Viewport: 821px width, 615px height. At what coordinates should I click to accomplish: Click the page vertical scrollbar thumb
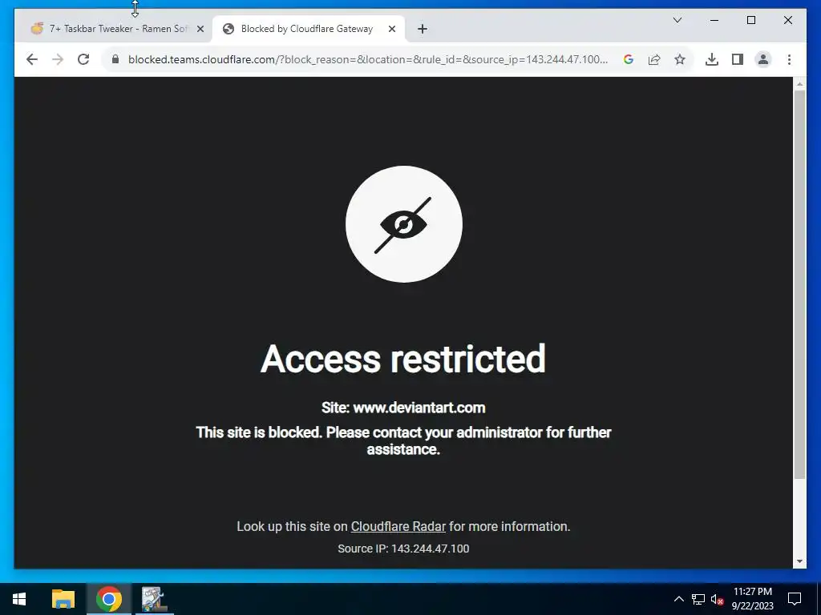799,284
